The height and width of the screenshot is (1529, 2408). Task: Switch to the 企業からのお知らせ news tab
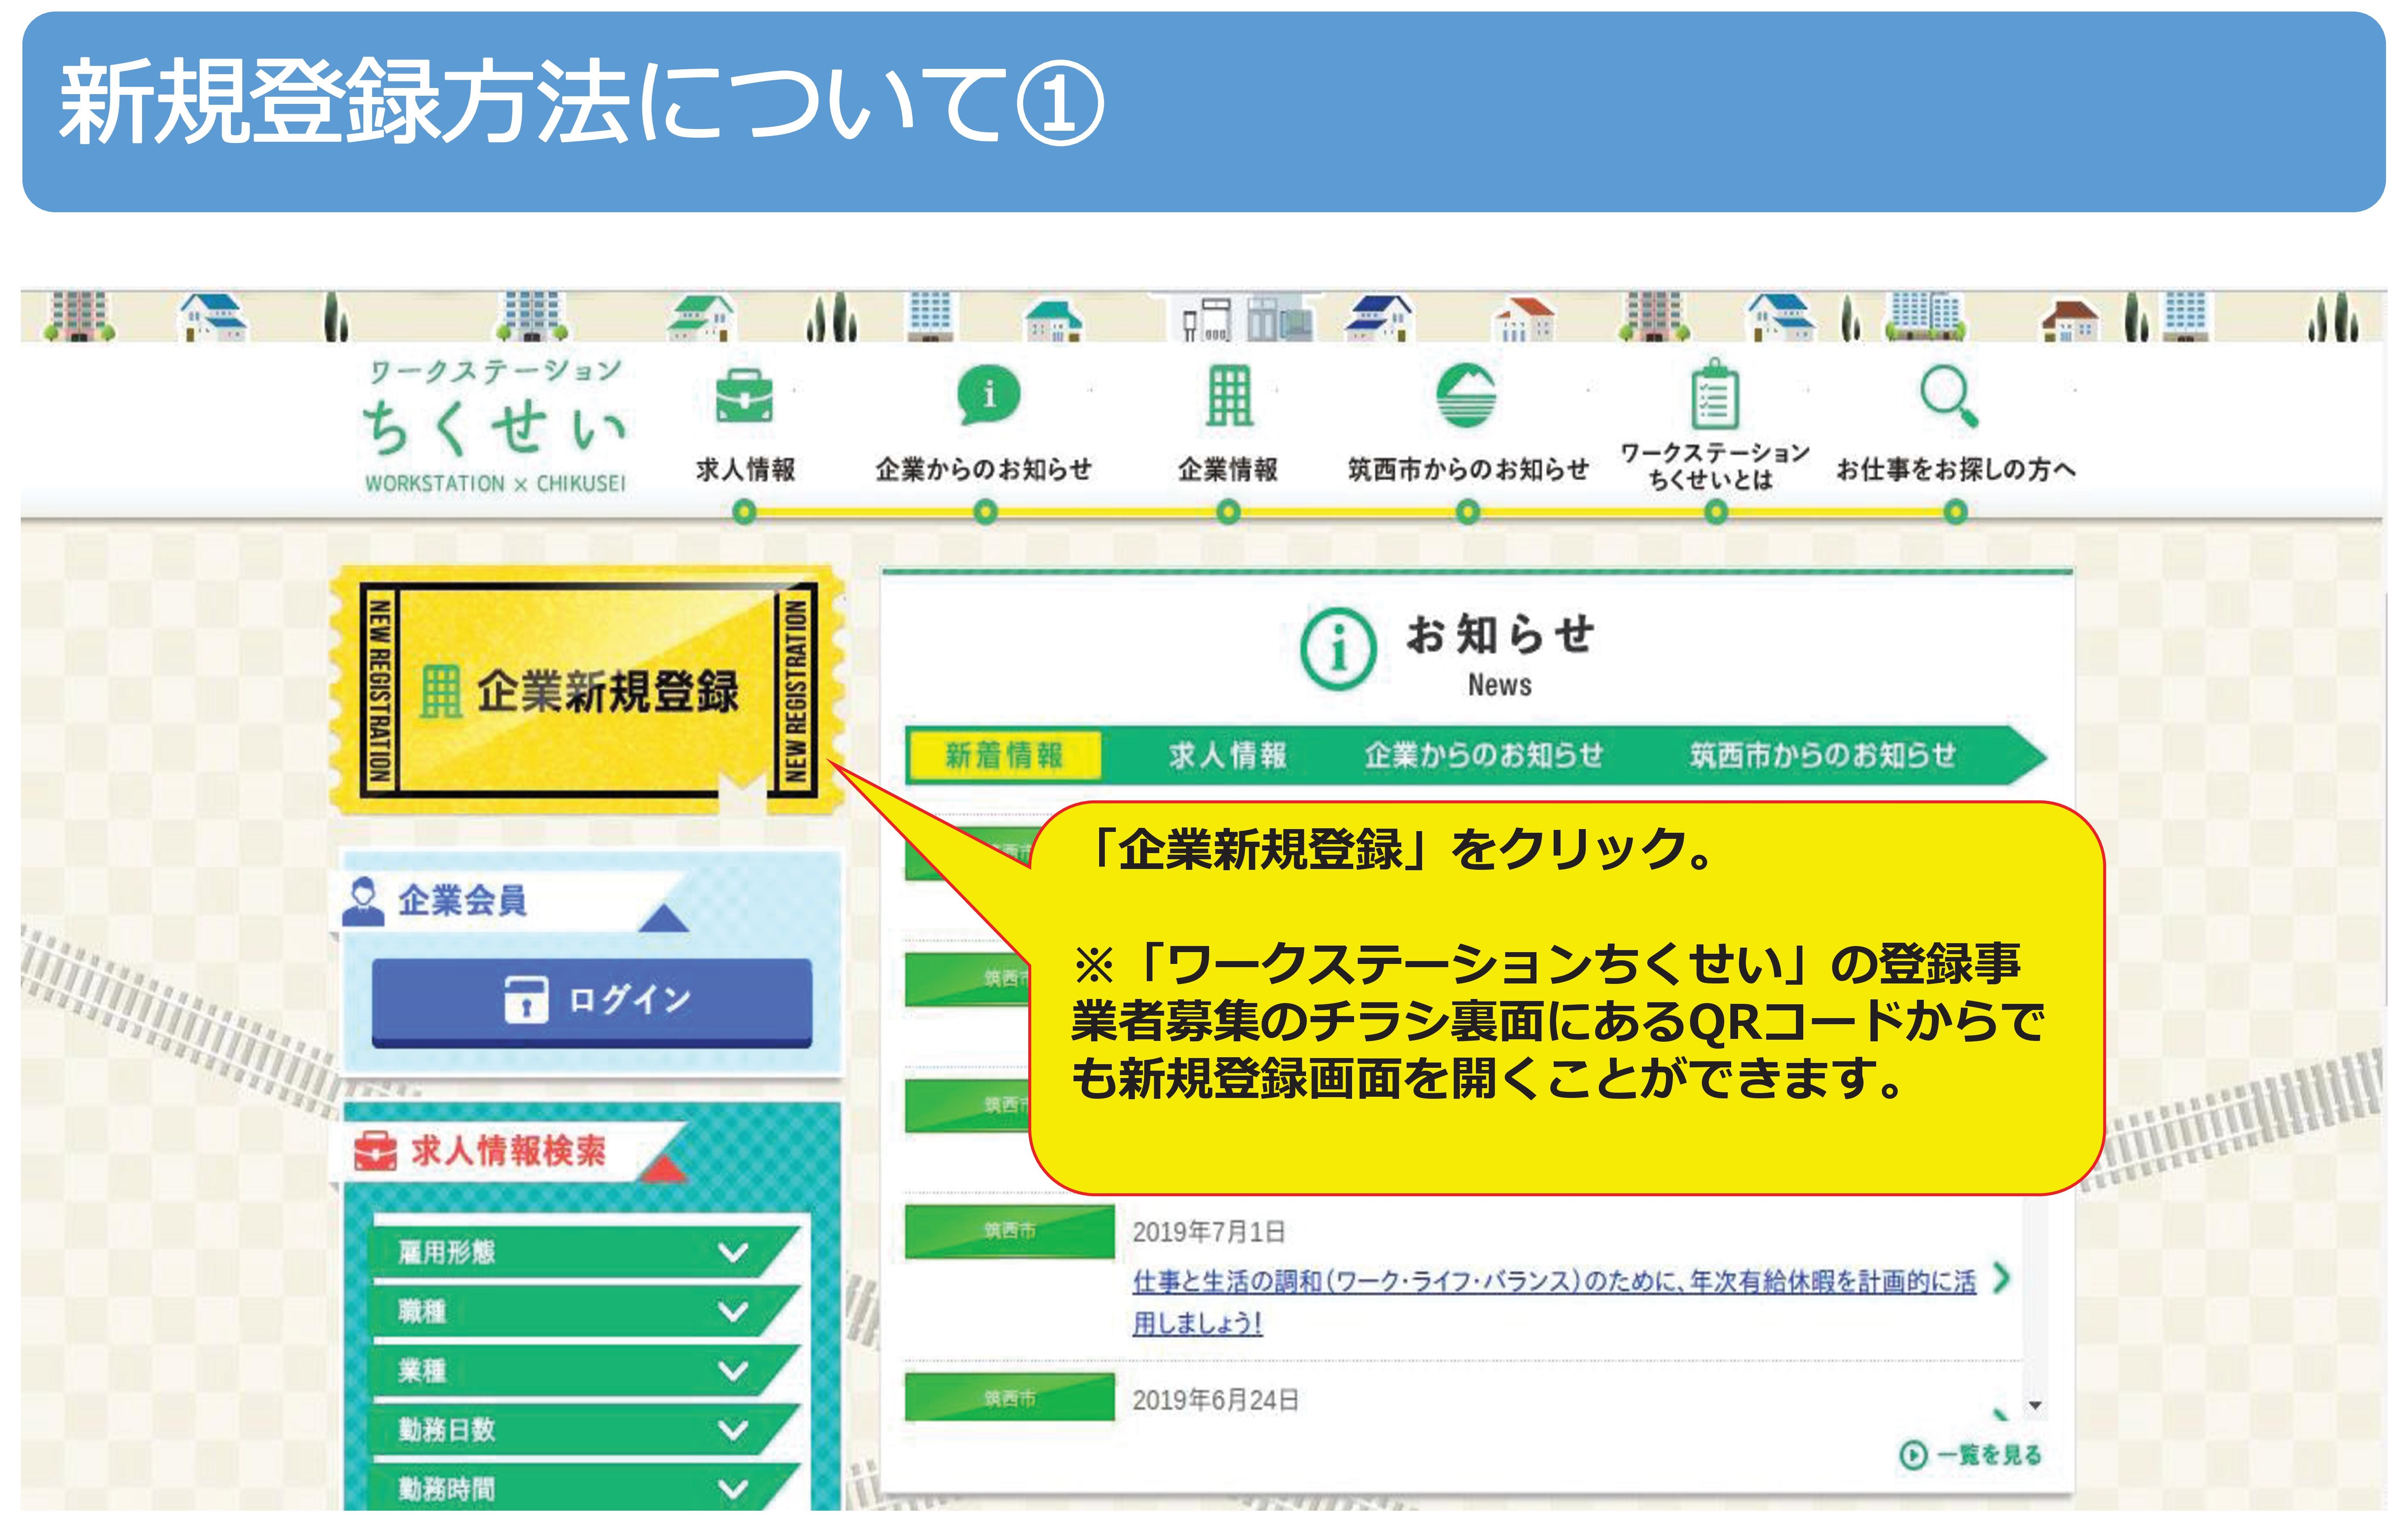(1483, 755)
